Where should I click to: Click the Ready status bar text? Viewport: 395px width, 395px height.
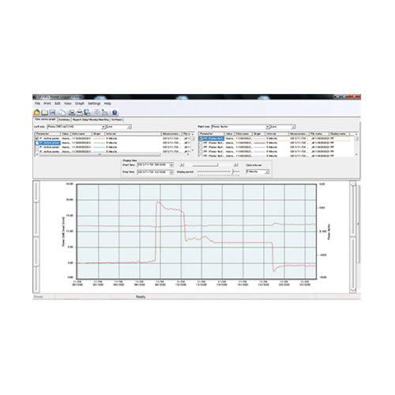[x=141, y=297]
